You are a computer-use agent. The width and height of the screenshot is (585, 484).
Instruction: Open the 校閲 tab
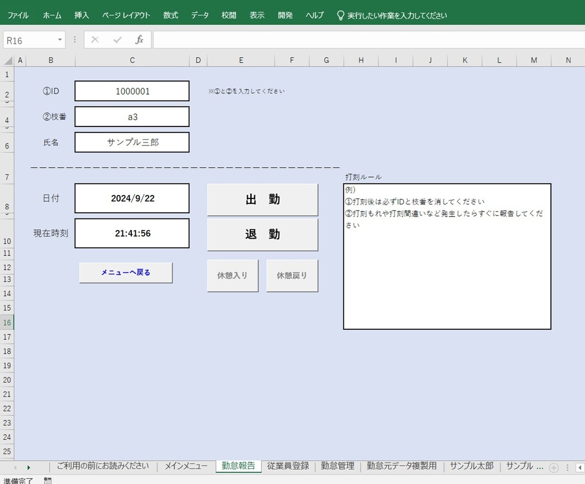pyautogui.click(x=229, y=15)
